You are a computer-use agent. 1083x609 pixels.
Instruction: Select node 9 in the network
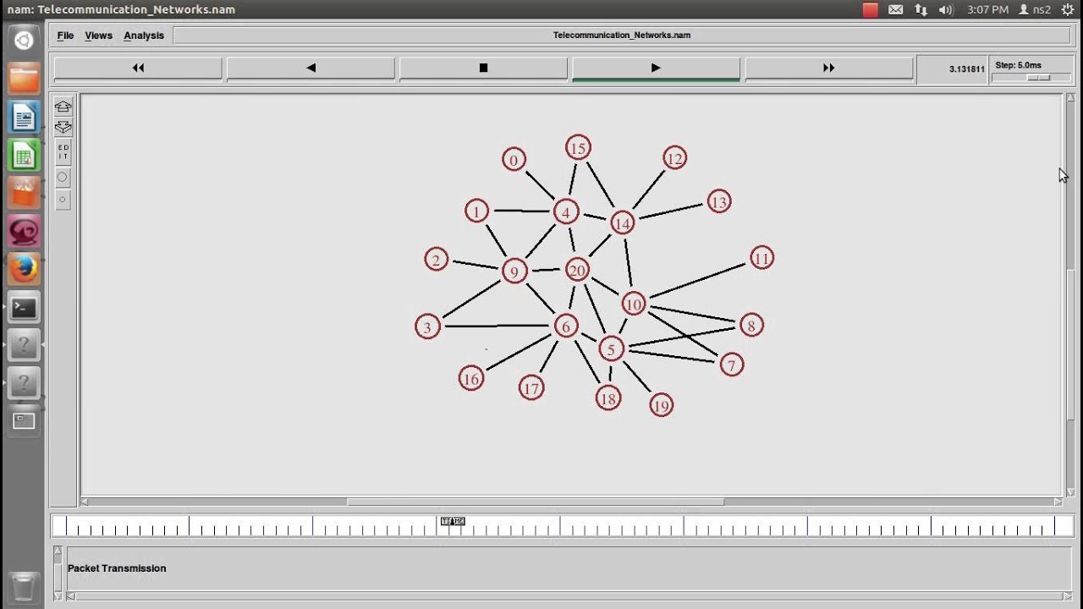[x=514, y=272]
